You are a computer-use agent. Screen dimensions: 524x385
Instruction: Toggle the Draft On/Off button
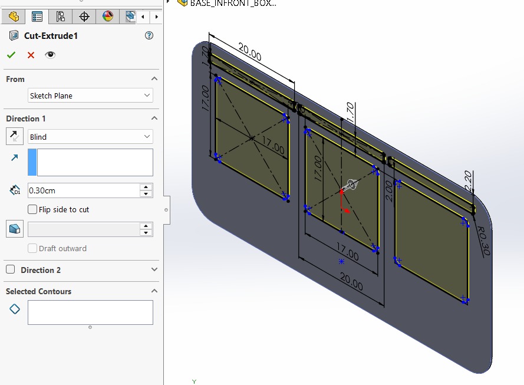coord(15,229)
